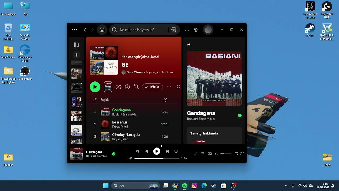Open Bayar Şahin artist link
The width and height of the screenshot is (339, 191).
click(120, 139)
